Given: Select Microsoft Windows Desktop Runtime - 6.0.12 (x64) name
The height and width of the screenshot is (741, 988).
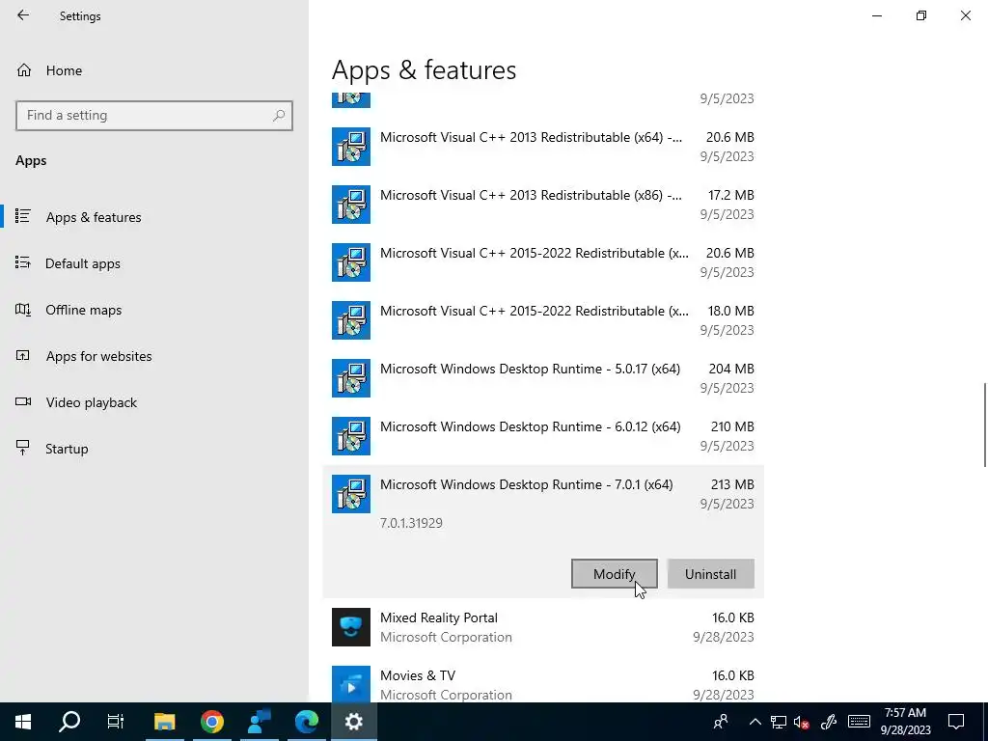Looking at the screenshot, I should pyautogui.click(x=530, y=426).
